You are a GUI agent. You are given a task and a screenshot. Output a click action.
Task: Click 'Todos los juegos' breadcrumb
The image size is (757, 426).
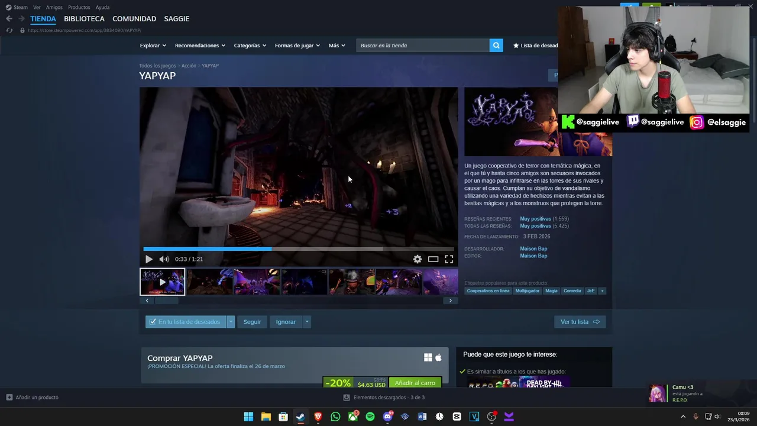tap(157, 66)
